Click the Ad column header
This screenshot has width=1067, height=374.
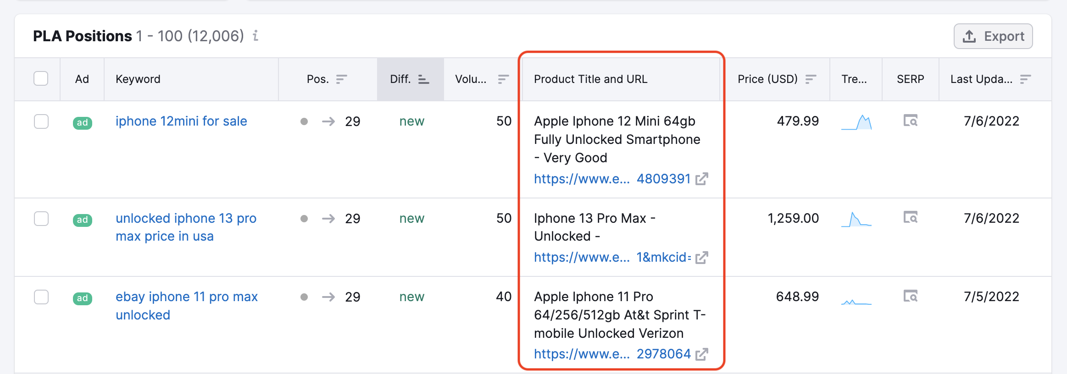pyautogui.click(x=82, y=79)
